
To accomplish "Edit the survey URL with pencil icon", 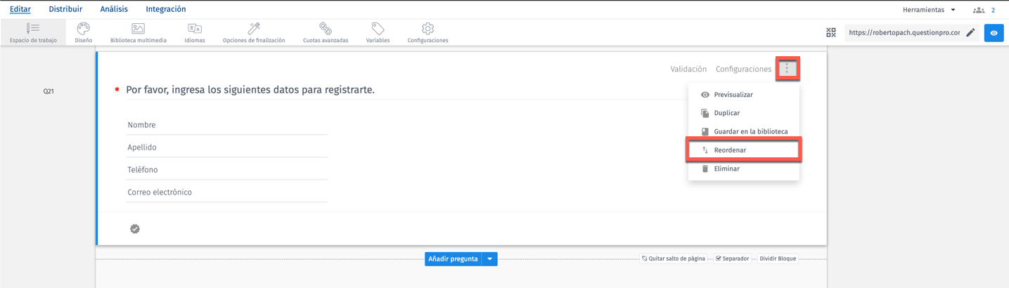I will click(x=970, y=33).
